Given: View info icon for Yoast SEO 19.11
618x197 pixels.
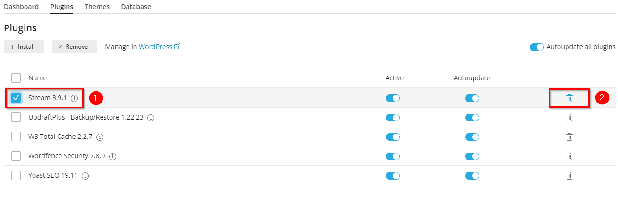Looking at the screenshot, I should 85,176.
